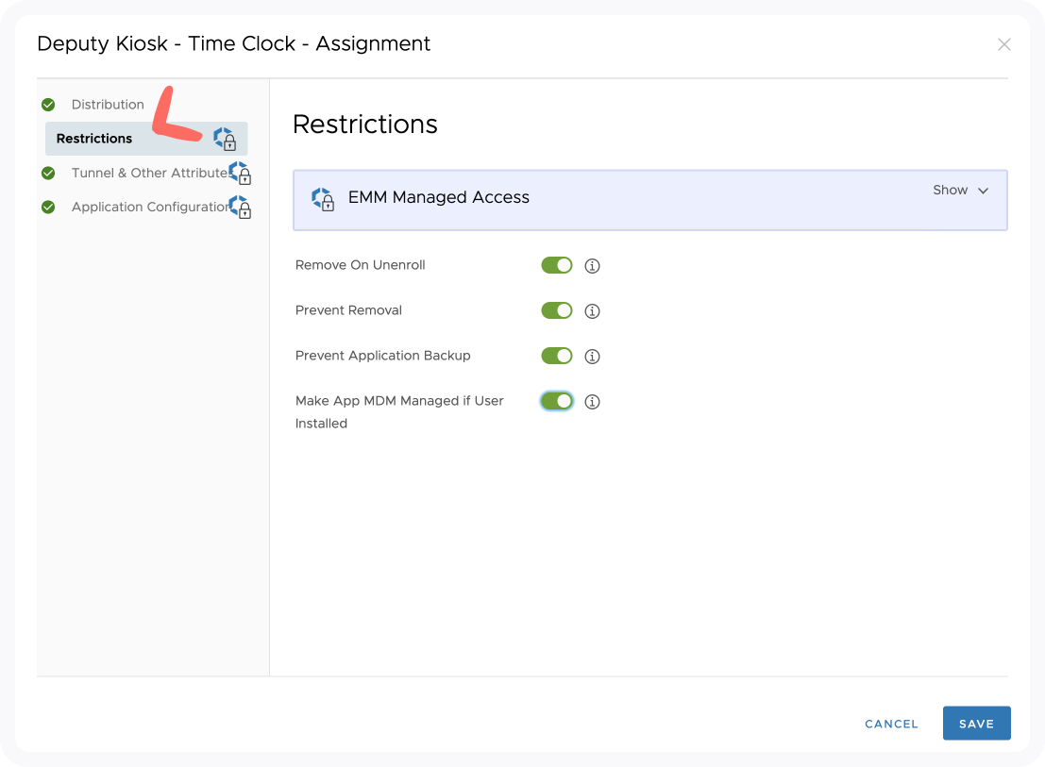
Task: Select the Restrictions step in sidebar
Action: (x=146, y=139)
